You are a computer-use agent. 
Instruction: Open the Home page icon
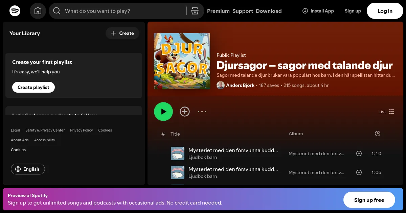click(x=38, y=10)
